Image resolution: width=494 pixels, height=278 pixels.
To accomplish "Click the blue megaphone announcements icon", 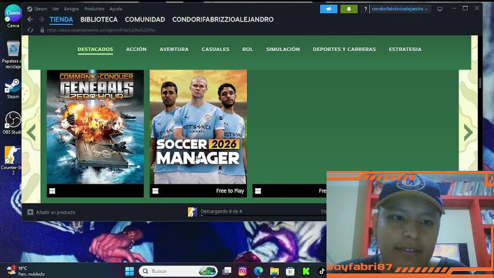I will coord(329,9).
